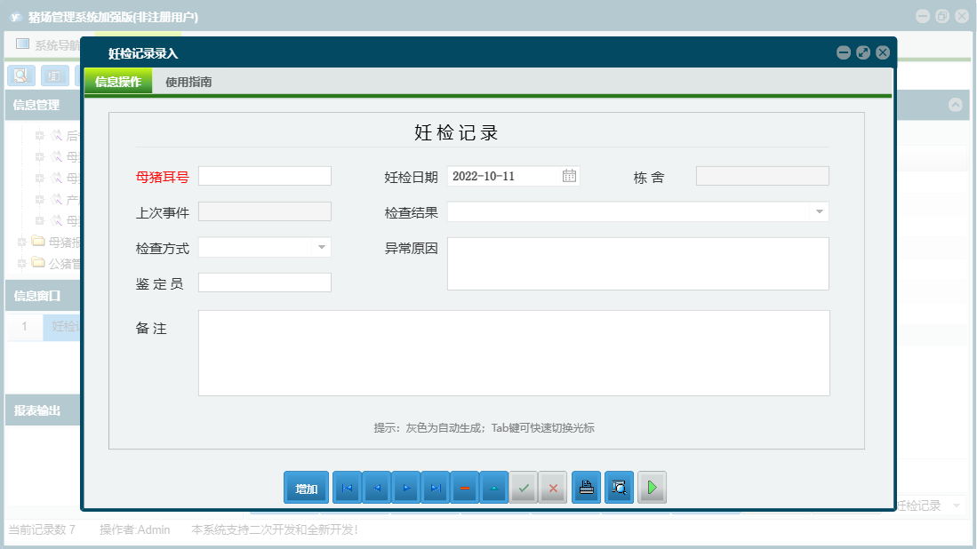Expand the 公猪管理 folder in the tree
Image resolution: width=977 pixels, height=549 pixels.
point(22,261)
